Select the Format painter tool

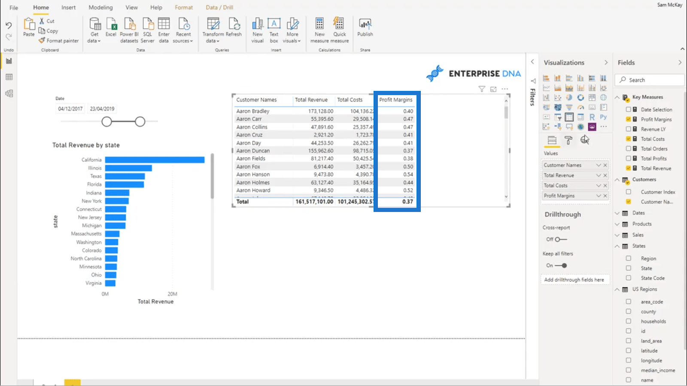(x=59, y=41)
